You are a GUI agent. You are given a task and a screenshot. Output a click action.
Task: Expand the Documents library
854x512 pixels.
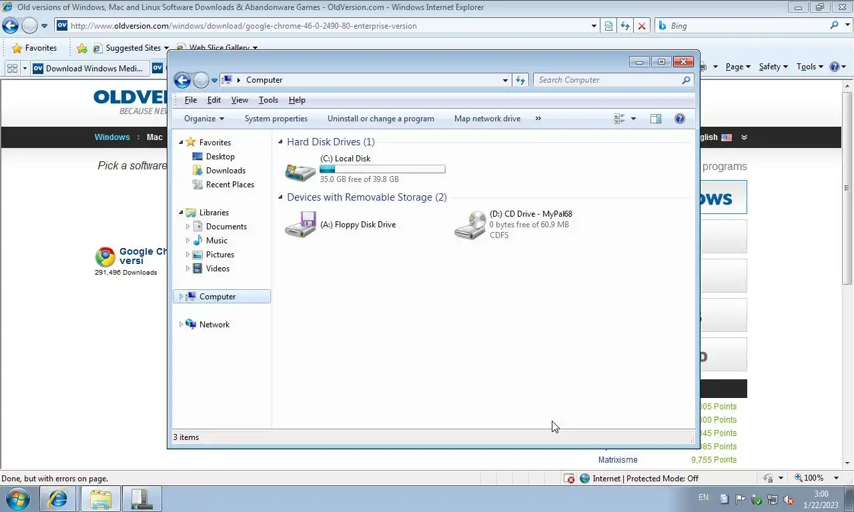187,227
